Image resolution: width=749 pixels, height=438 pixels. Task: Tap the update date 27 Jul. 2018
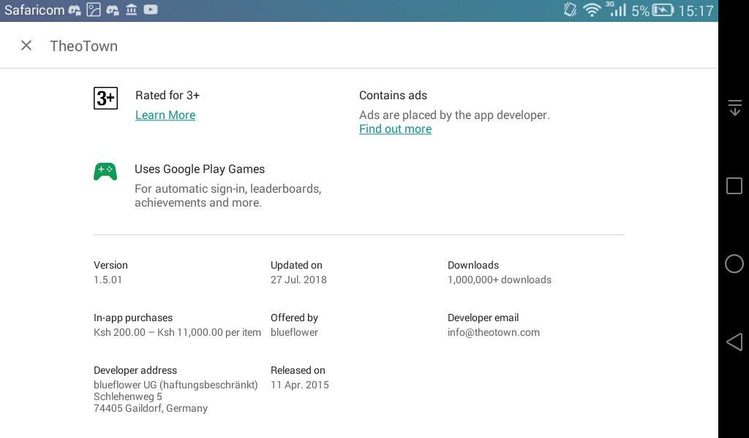point(298,280)
